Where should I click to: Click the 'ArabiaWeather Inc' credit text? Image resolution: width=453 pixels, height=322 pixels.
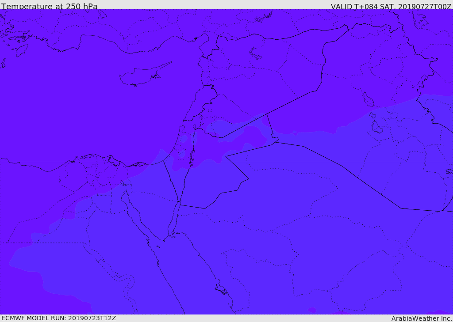coord(422,318)
